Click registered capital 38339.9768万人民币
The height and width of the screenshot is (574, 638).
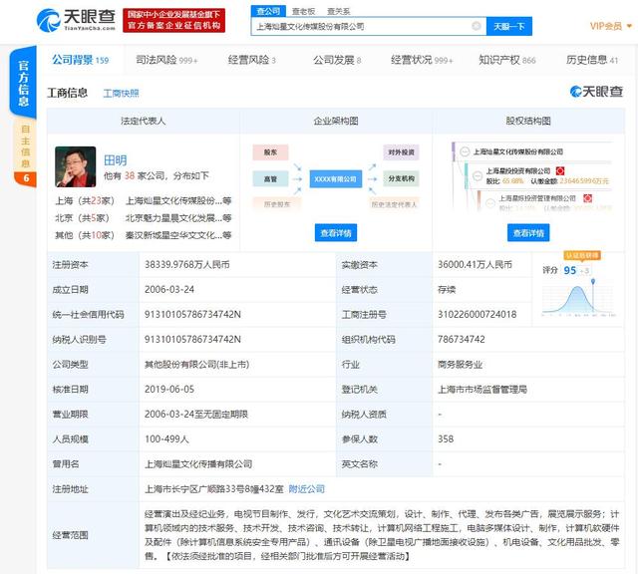click(187, 265)
